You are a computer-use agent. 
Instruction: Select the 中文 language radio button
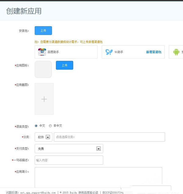click(37, 126)
